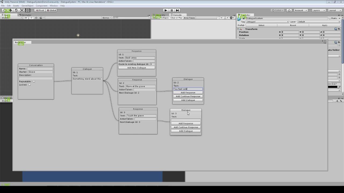344x193 pixels.
Task: Open the cloud services icon
Action: 289,10
